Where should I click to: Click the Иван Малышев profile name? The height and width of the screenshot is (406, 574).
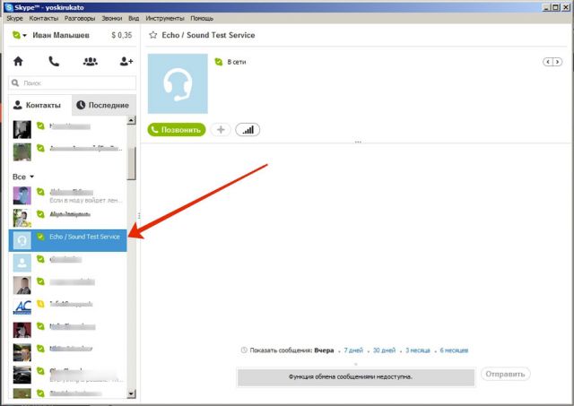(x=61, y=35)
